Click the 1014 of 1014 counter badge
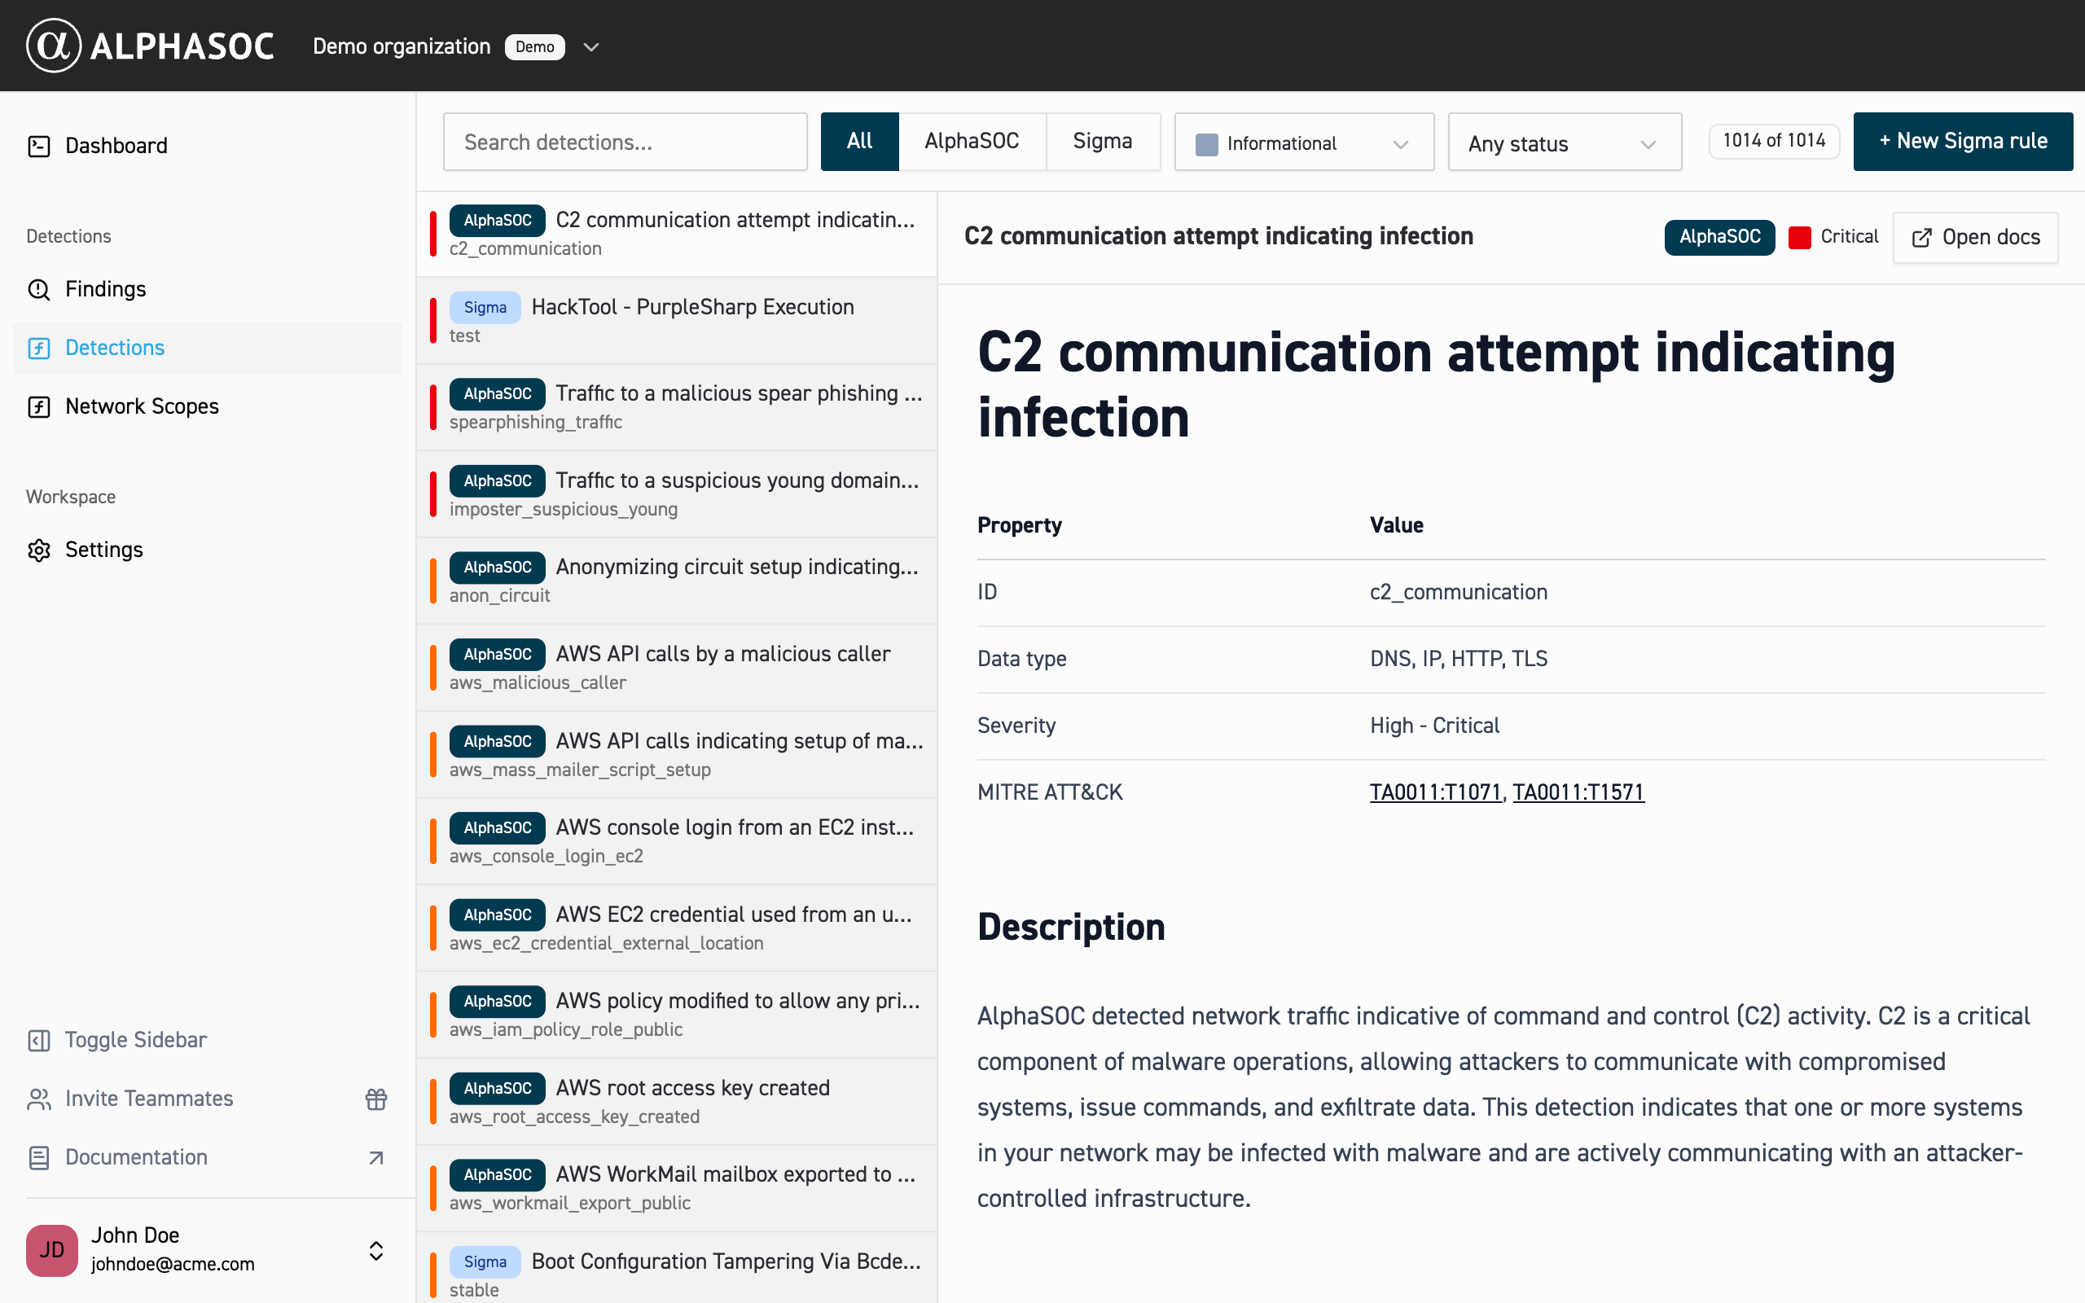This screenshot has width=2085, height=1303. tap(1774, 142)
